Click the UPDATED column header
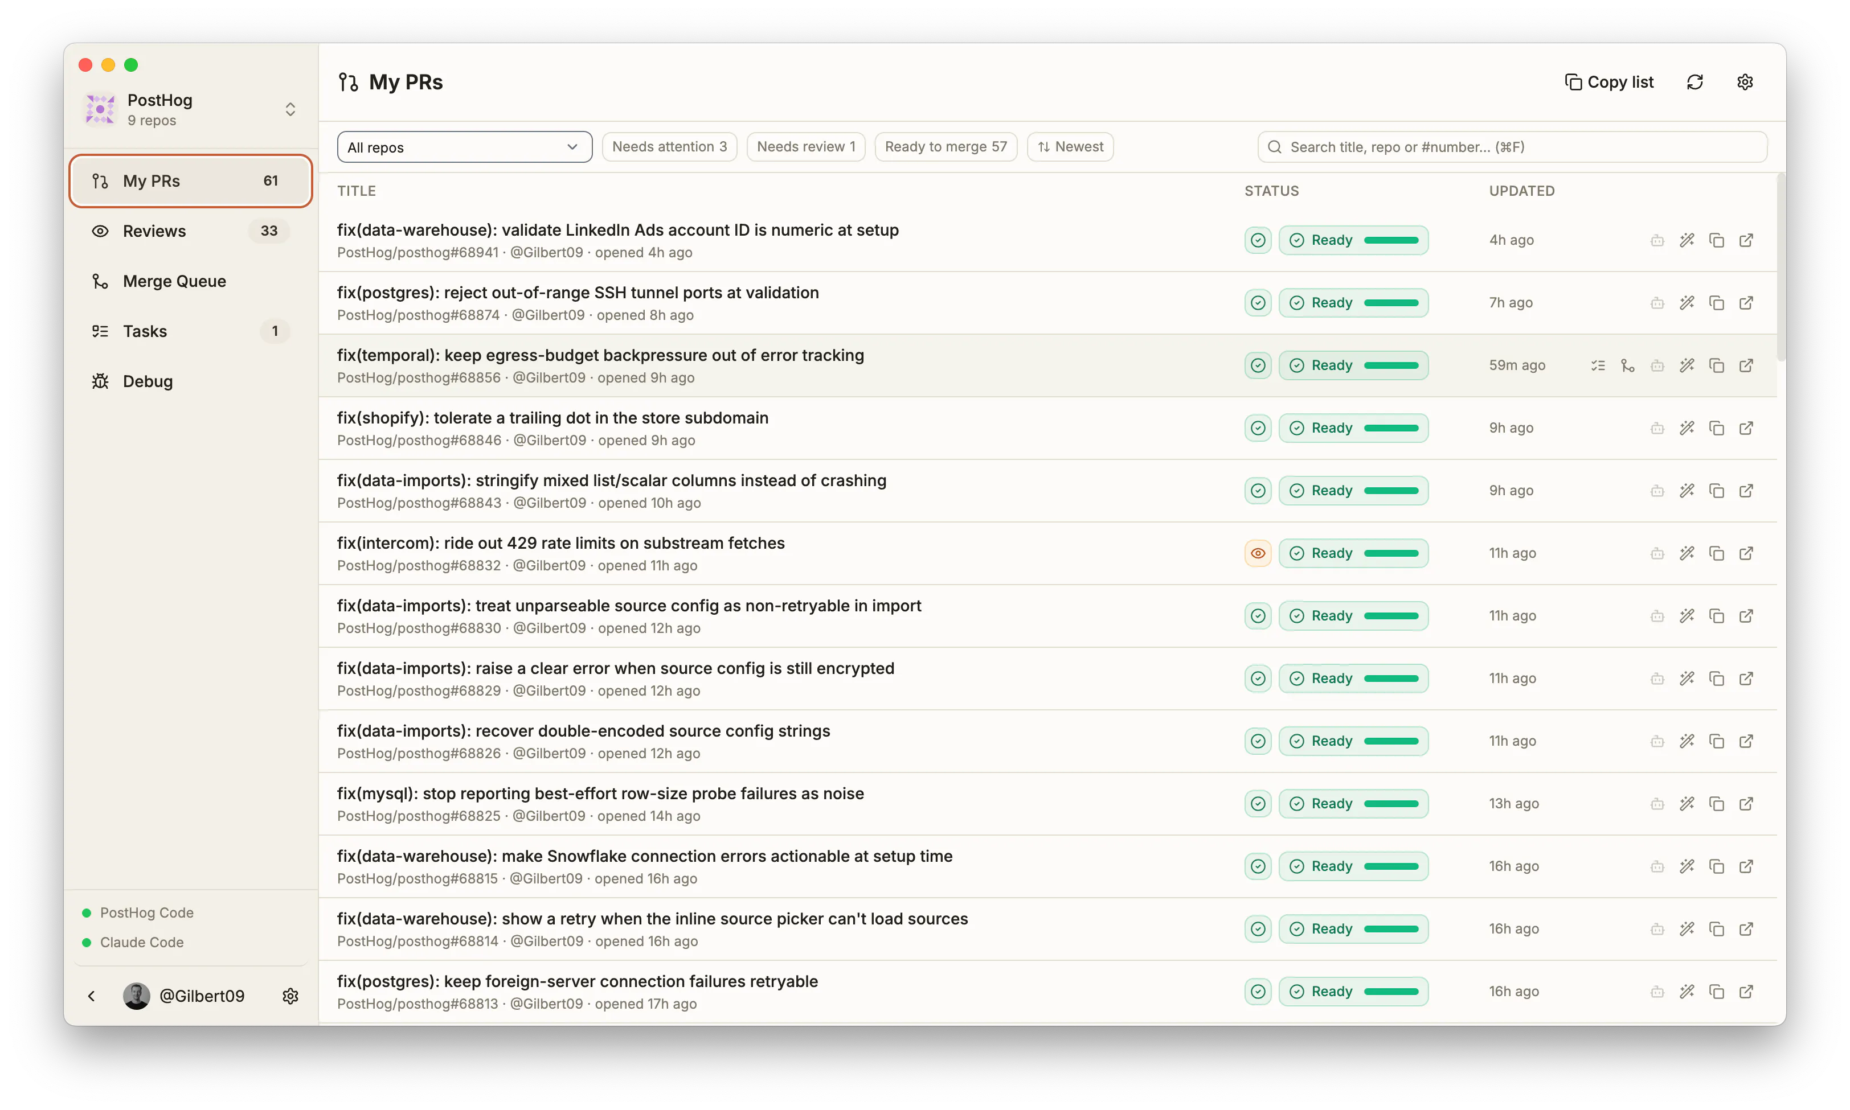This screenshot has height=1110, width=1850. click(1521, 191)
